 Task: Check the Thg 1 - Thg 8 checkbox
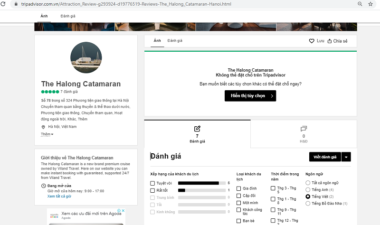click(273, 199)
